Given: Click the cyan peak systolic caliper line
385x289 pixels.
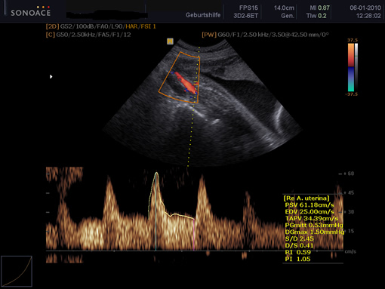Looking at the screenshot, I should 156,211.
